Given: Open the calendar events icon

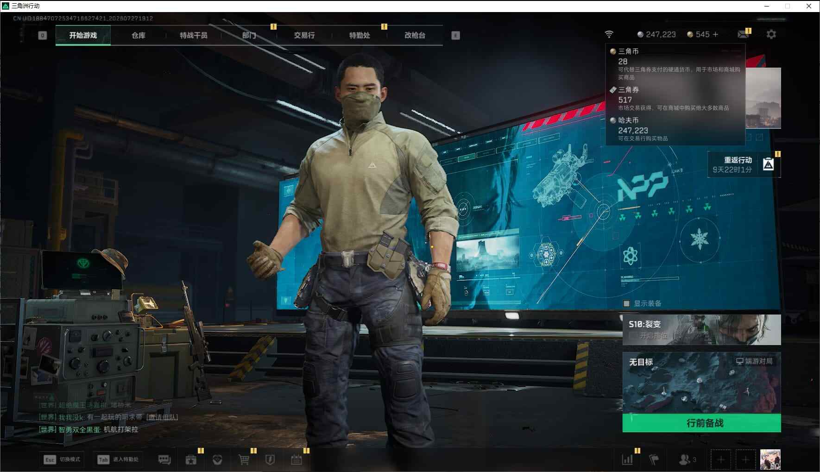Looking at the screenshot, I should pos(296,459).
